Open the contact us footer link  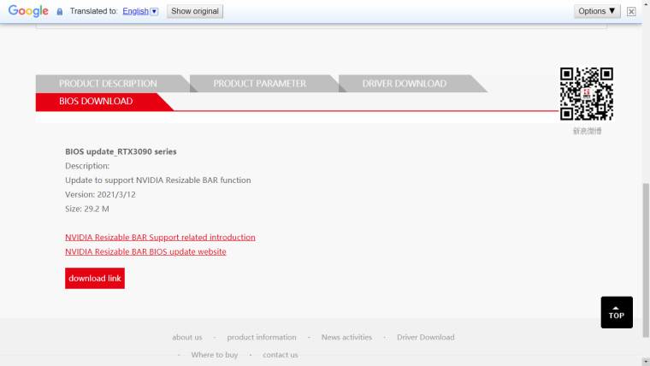click(281, 355)
